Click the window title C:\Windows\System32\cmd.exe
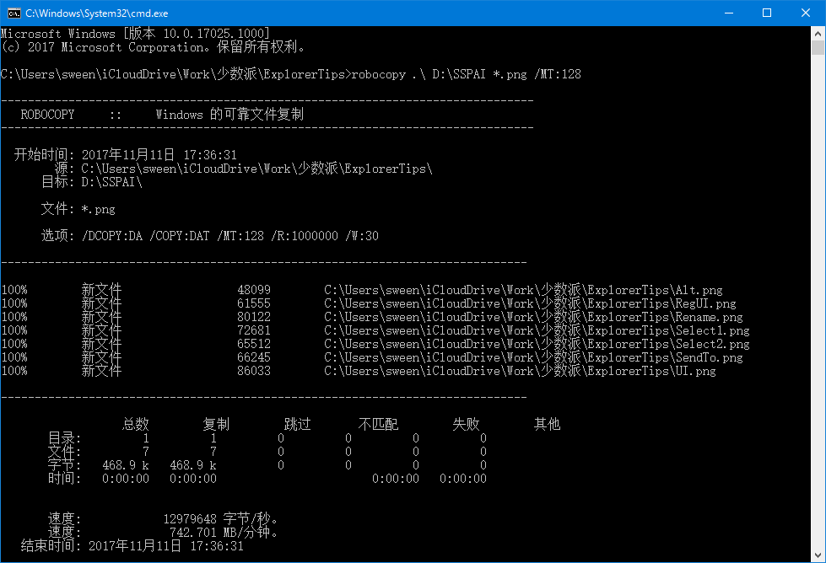 click(97, 13)
